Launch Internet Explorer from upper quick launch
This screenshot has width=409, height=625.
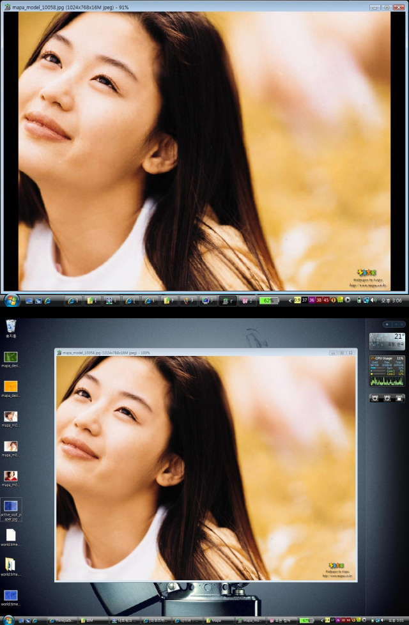point(47,300)
